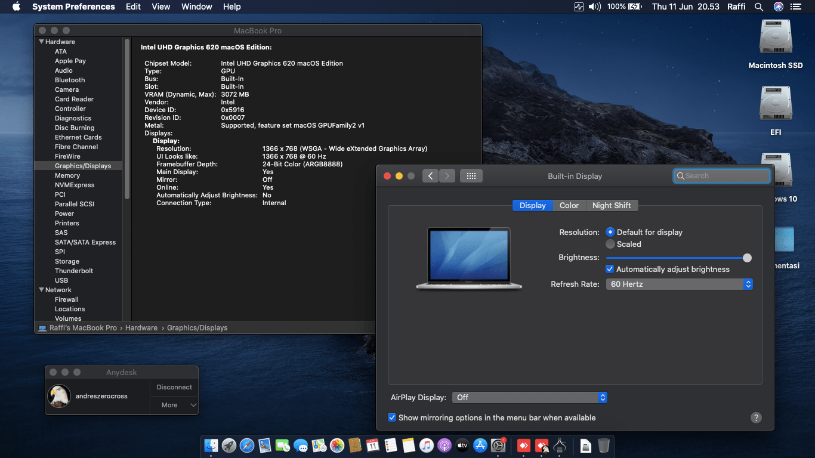Image resolution: width=815 pixels, height=458 pixels.
Task: Click the Search field in Built-in Display
Action: pyautogui.click(x=722, y=176)
